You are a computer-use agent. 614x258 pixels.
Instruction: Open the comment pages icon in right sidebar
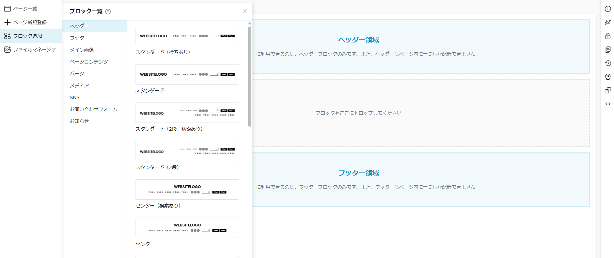[x=608, y=50]
